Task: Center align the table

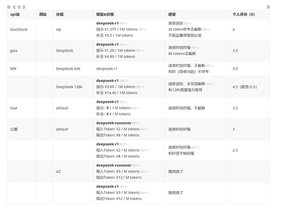Action: tap(19, 7)
